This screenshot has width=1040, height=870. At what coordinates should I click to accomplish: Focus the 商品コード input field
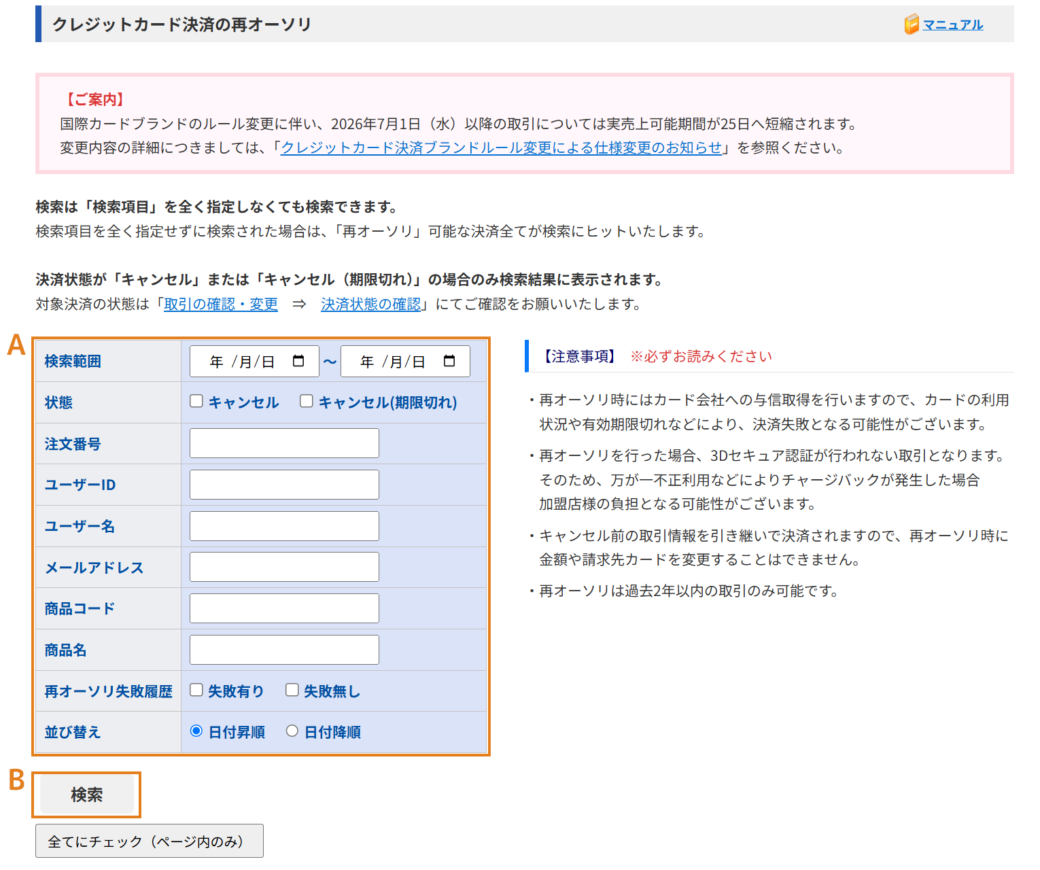(x=284, y=608)
